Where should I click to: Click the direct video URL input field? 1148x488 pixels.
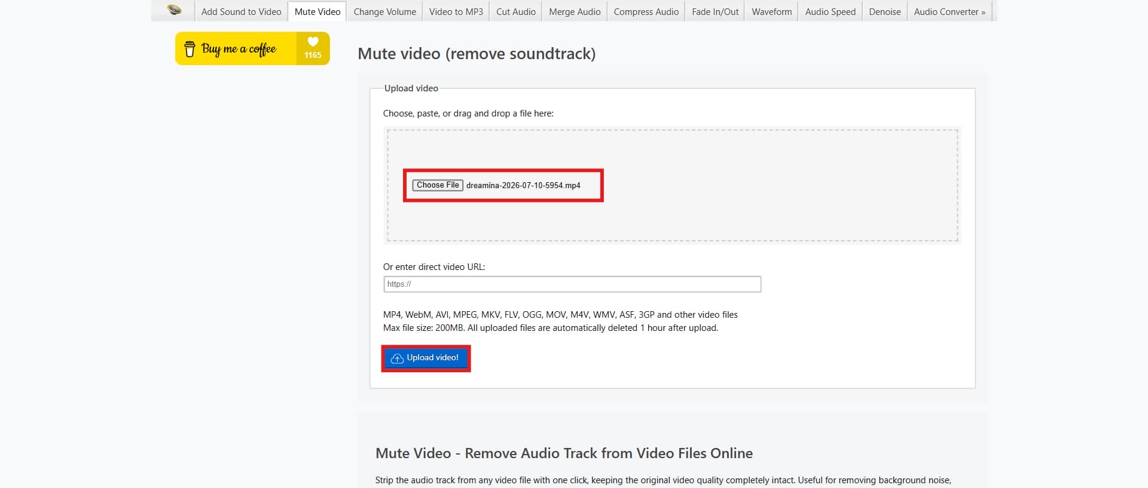(x=572, y=284)
